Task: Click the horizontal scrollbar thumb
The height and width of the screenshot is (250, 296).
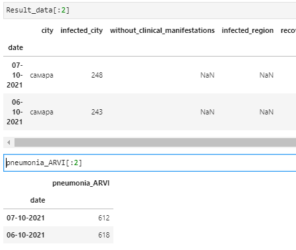Action: (x=155, y=143)
